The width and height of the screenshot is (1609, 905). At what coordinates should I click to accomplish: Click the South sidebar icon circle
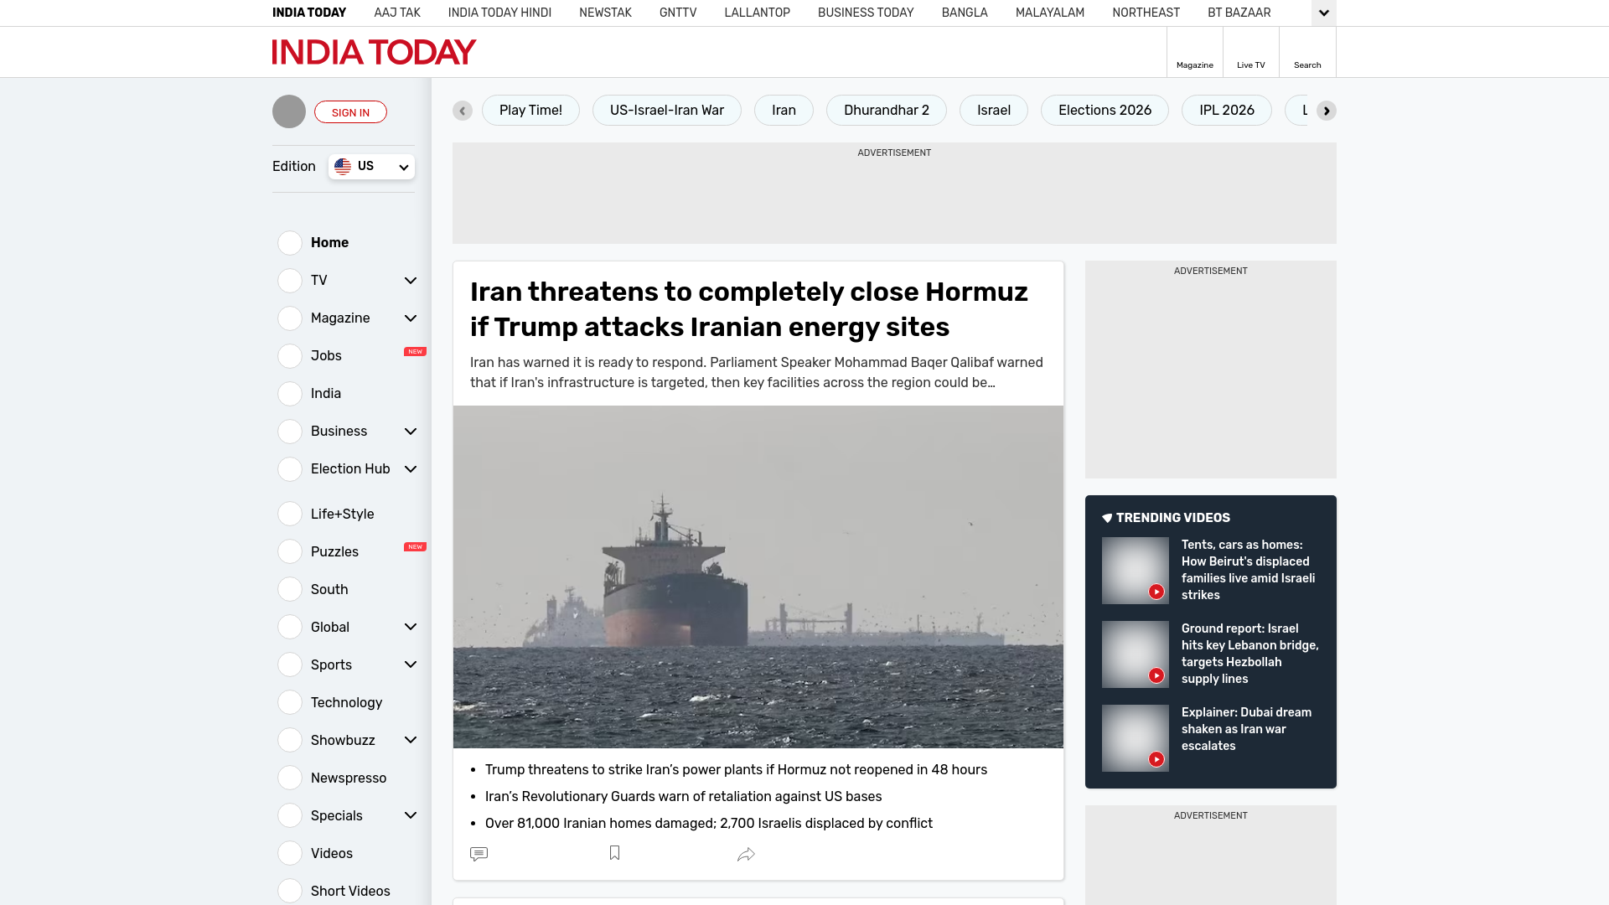tap(290, 589)
